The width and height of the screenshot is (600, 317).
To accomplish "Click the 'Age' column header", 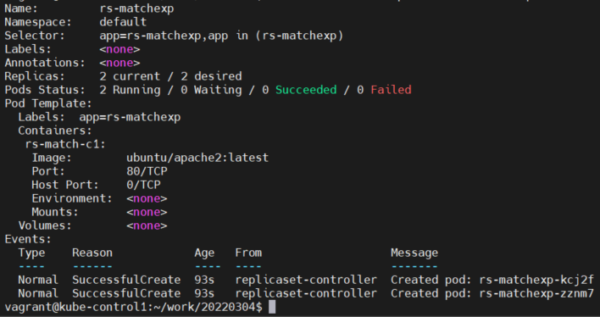I will click(x=204, y=253).
